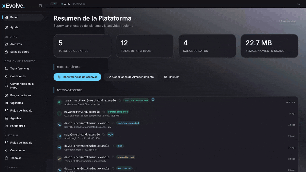Click the data room member add tag
306x172 pixels.
[x=136, y=100]
